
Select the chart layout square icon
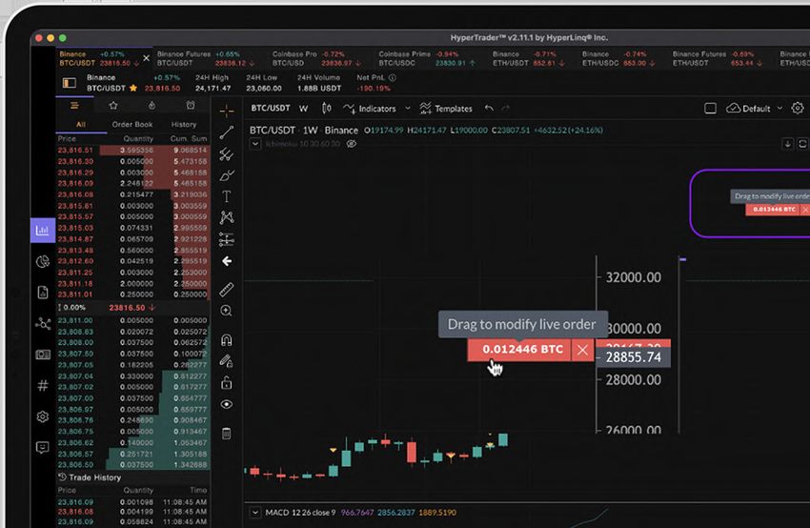pos(710,109)
